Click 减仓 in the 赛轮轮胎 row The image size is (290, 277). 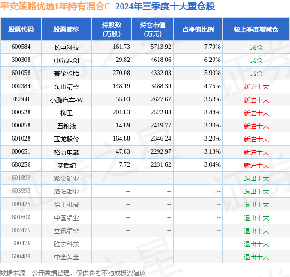click(x=256, y=74)
